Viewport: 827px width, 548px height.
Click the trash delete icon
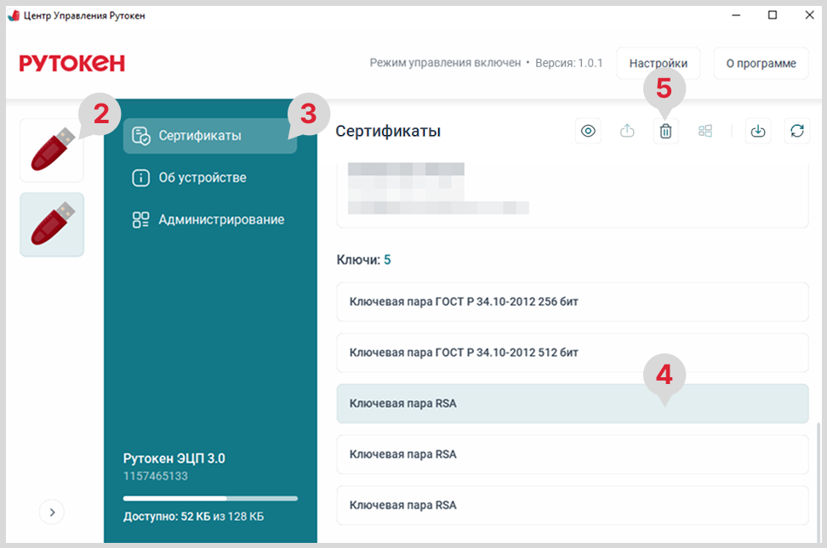[x=666, y=132]
